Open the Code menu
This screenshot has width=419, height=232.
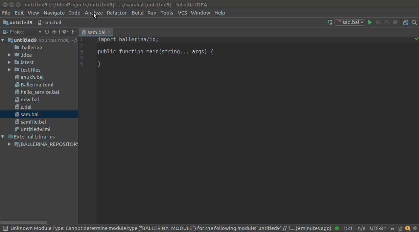(74, 13)
